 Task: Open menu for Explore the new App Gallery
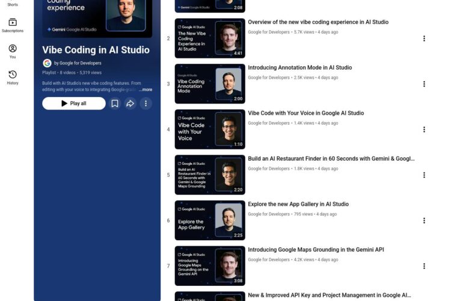point(424,221)
